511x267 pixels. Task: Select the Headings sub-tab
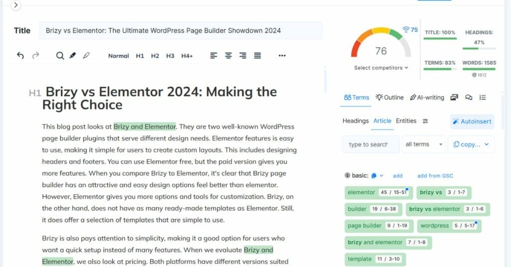(355, 121)
